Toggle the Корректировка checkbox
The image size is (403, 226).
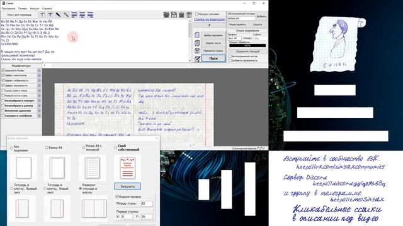pos(117,196)
